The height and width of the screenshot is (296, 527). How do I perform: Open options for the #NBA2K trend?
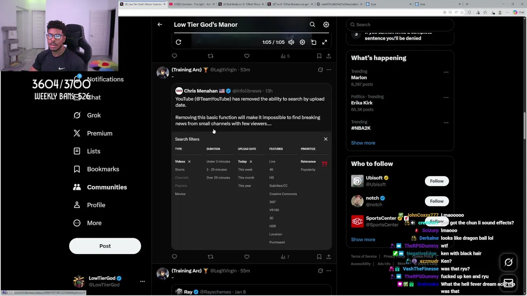446,123
